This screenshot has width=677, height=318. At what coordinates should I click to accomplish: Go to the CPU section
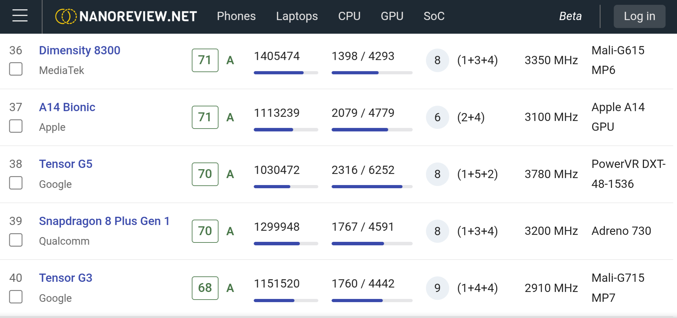coord(349,16)
